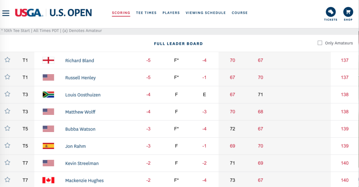Open the Players menu item

tap(171, 13)
